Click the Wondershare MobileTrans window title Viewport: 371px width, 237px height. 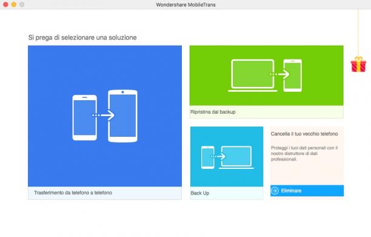185,5
